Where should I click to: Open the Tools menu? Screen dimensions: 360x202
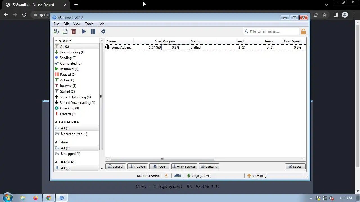click(x=89, y=24)
